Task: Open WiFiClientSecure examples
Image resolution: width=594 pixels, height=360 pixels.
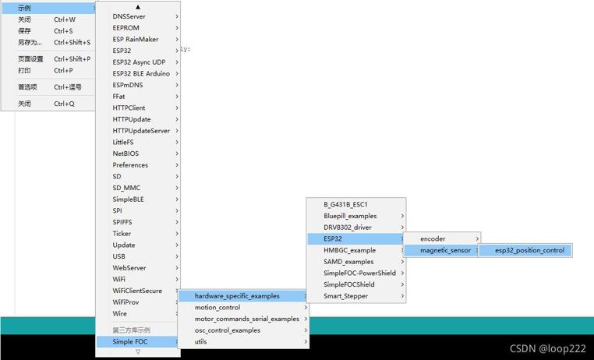Action: [138, 291]
